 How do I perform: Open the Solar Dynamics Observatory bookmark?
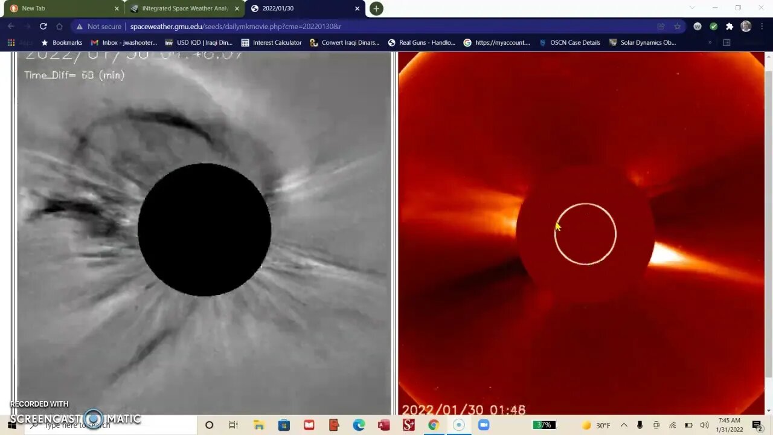(x=642, y=43)
